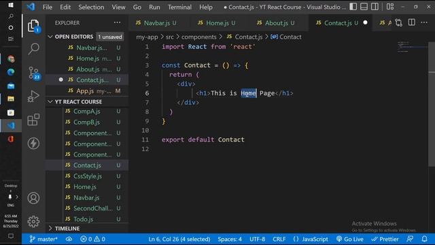Open CompA.js in file tree
This screenshot has height=245, width=435.
pos(86,112)
